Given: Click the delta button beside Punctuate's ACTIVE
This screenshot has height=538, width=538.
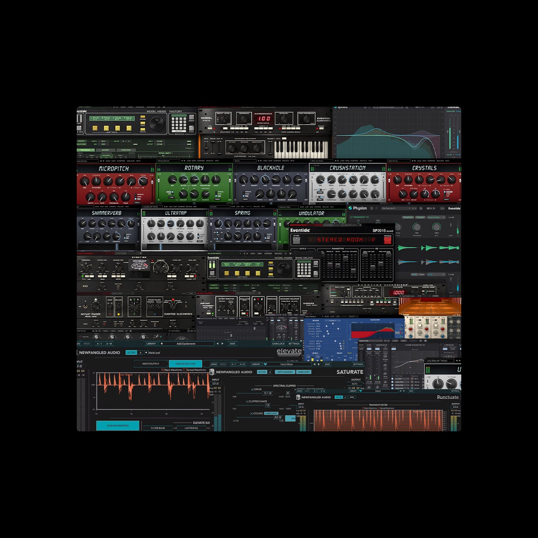Looking at the screenshot, I should pyautogui.click(x=346, y=397).
